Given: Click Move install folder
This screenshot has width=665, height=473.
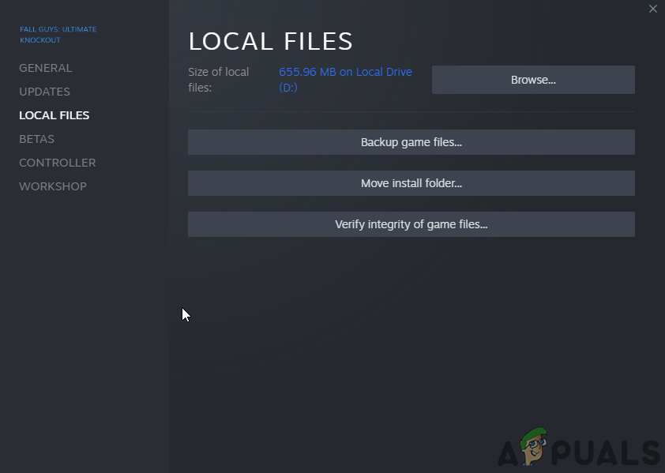Looking at the screenshot, I should pos(411,183).
